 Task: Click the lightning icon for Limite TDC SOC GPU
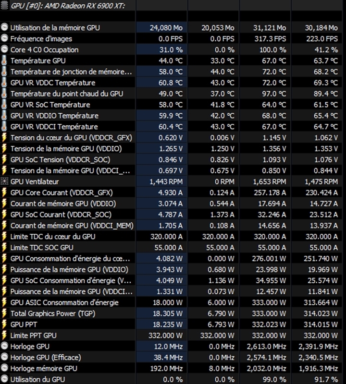pyautogui.click(x=4, y=248)
